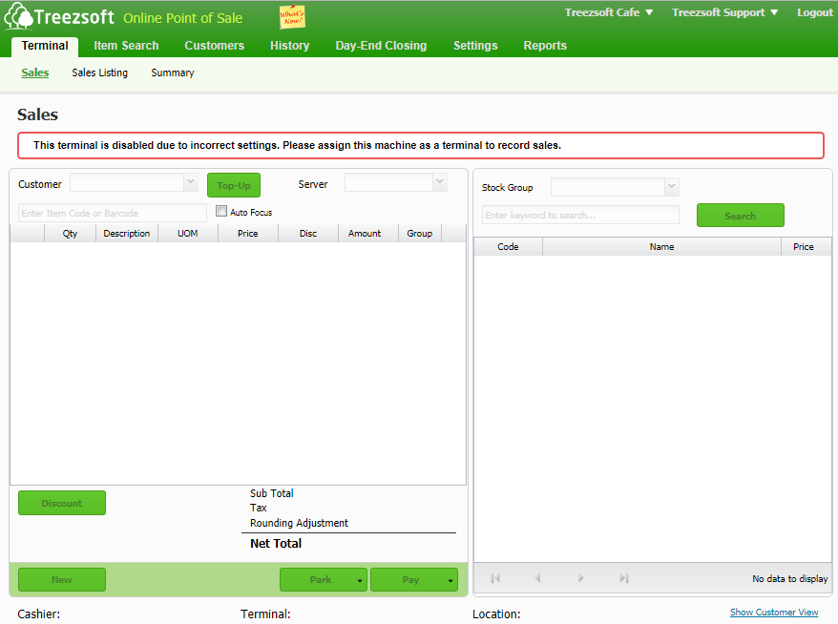Go to previous page of stock results
Image resolution: width=838 pixels, height=624 pixels.
pos(537,578)
